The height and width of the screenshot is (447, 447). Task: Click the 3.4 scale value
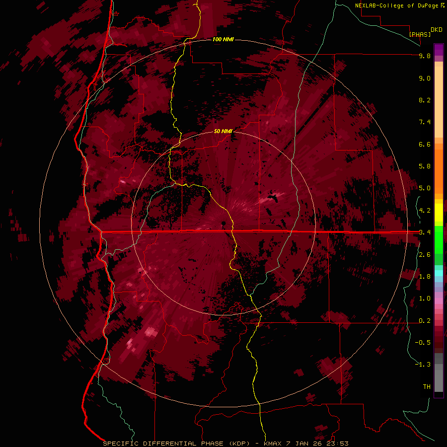(x=425, y=232)
